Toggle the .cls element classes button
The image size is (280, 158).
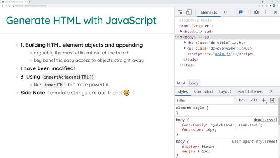coord(253,100)
